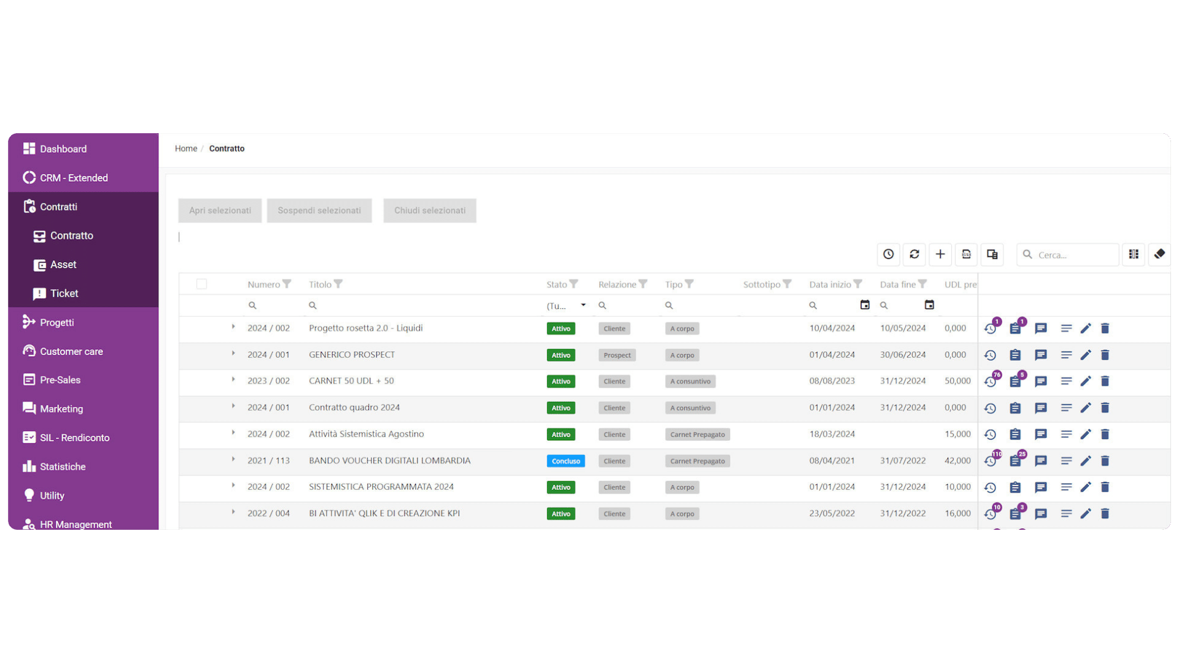This screenshot has width=1179, height=663.
Task: Click the clock history toolbar icon
Action: 889,254
